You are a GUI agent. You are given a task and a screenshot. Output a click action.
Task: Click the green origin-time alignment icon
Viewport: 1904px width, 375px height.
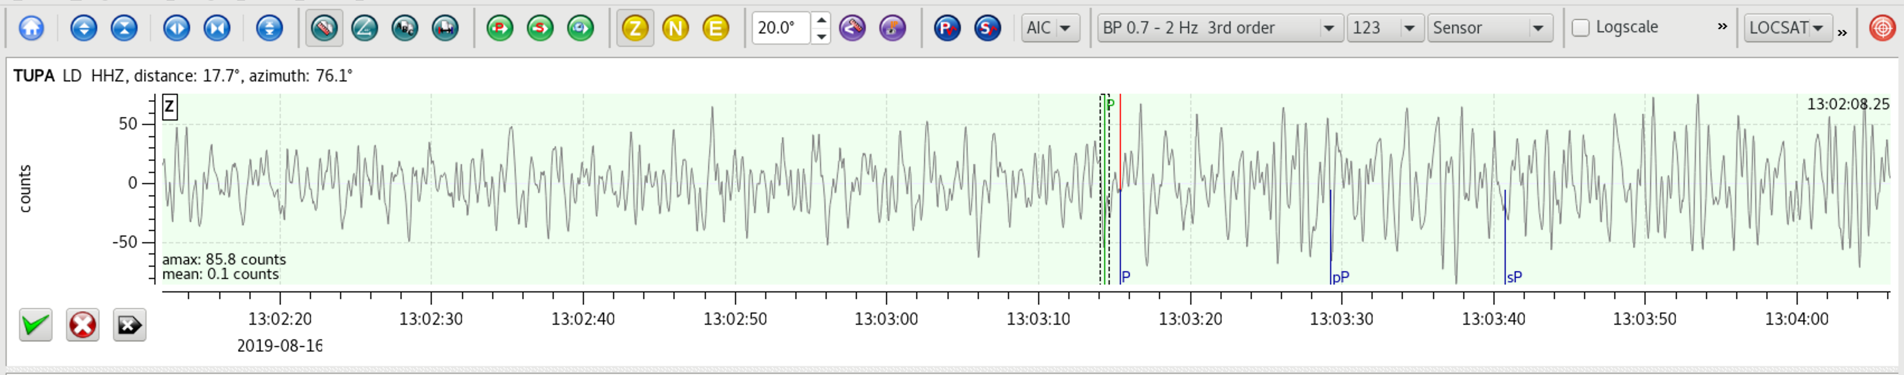[x=580, y=28]
